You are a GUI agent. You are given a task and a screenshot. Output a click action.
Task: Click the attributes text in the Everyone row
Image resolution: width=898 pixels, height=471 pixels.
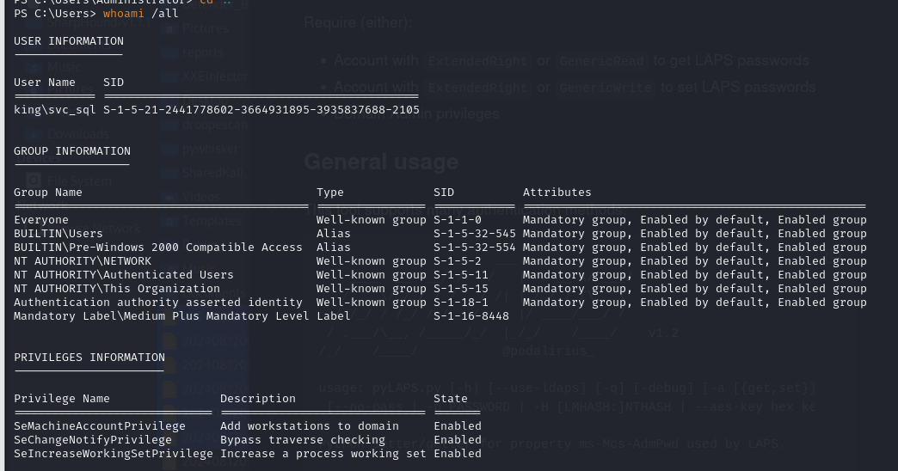695,220
